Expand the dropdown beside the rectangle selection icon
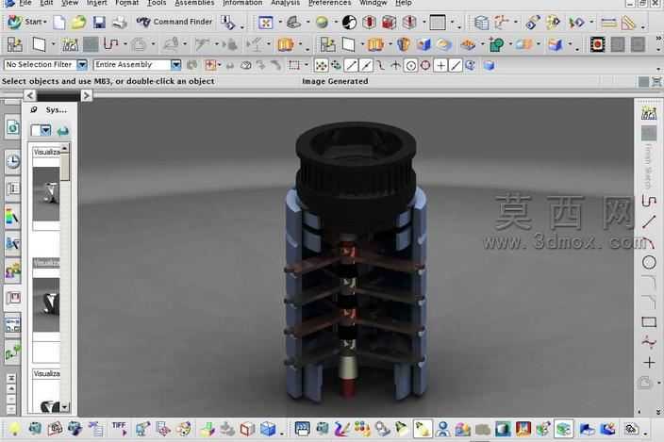 click(x=306, y=66)
